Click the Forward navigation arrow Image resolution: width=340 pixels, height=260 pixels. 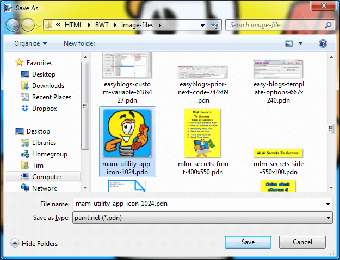[28, 25]
